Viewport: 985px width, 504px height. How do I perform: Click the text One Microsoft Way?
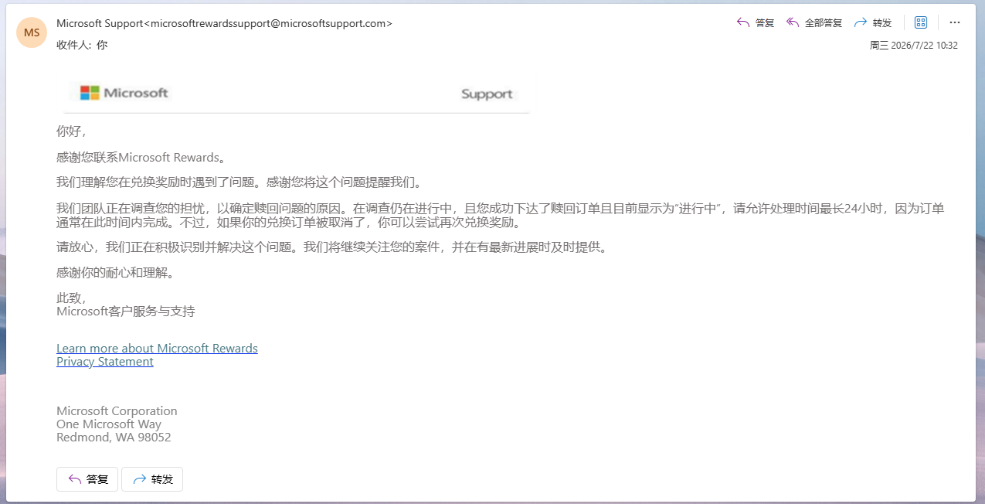pyautogui.click(x=109, y=424)
